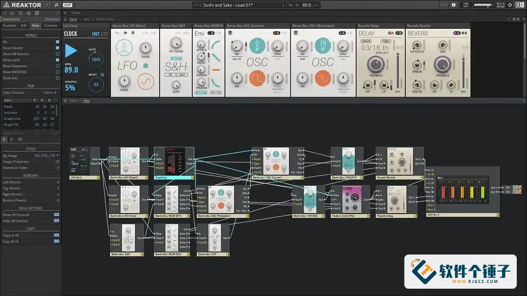Enable the Show AB Buttons checkbox

(x=58, y=54)
